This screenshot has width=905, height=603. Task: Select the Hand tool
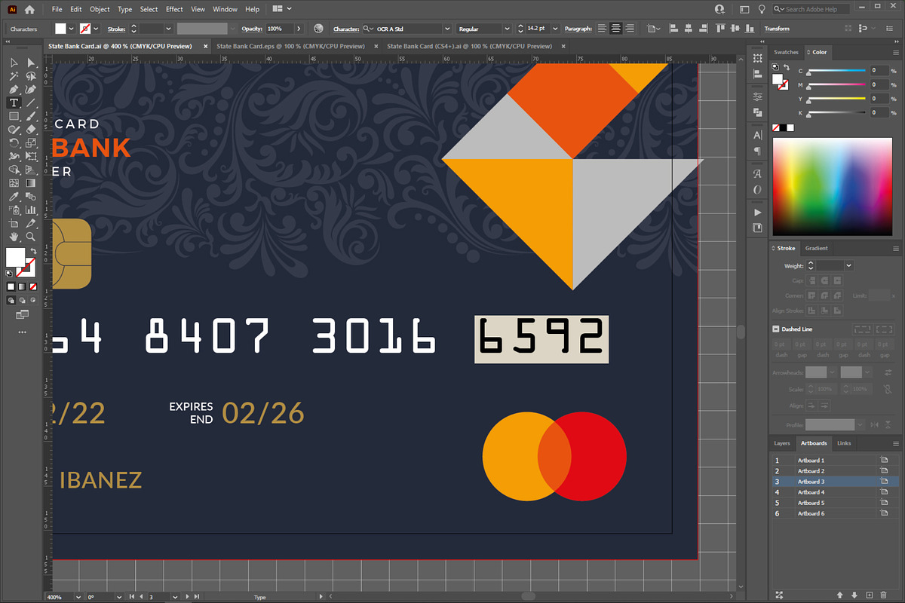[14, 237]
